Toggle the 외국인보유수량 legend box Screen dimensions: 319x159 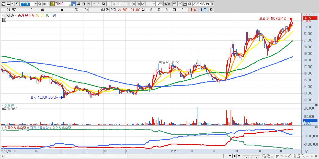[3, 128]
